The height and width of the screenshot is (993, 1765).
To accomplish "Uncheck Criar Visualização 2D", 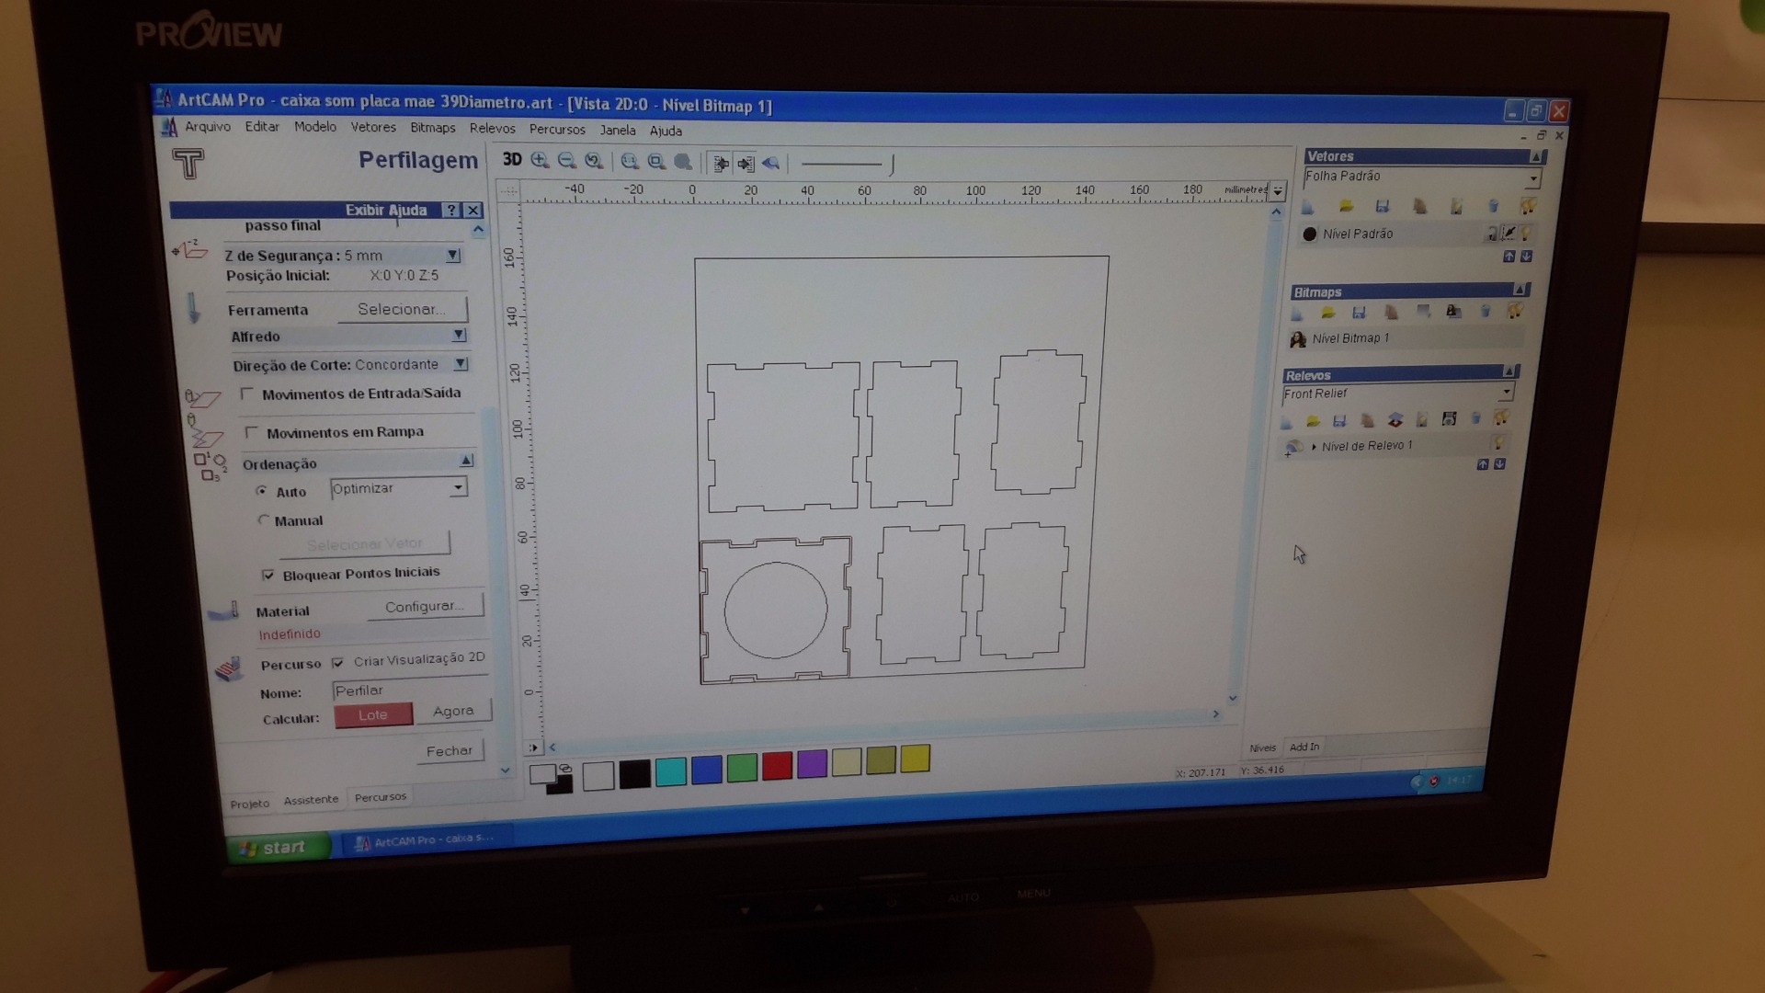I will (338, 662).
